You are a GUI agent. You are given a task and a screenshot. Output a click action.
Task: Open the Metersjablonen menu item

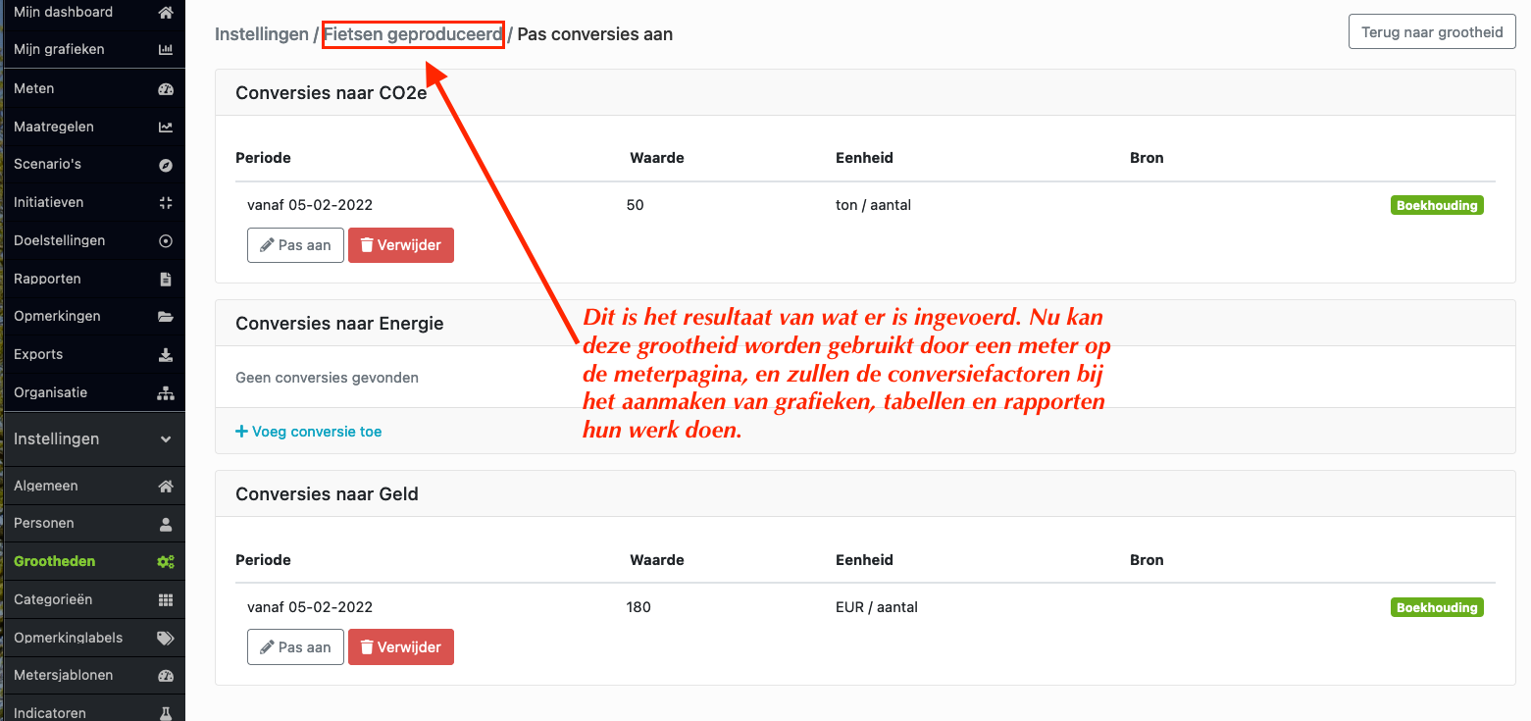point(93,676)
